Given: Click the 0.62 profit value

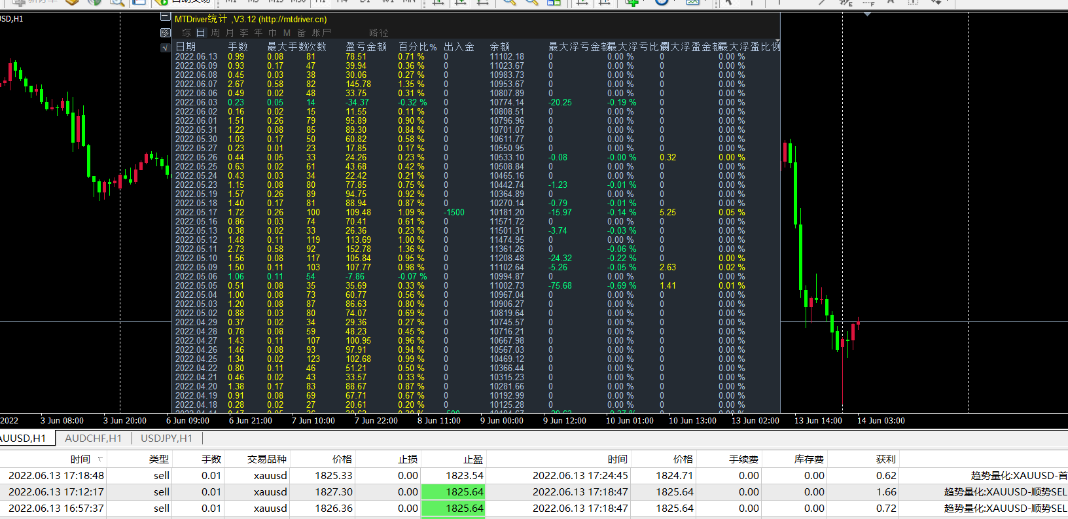Looking at the screenshot, I should pos(887,476).
